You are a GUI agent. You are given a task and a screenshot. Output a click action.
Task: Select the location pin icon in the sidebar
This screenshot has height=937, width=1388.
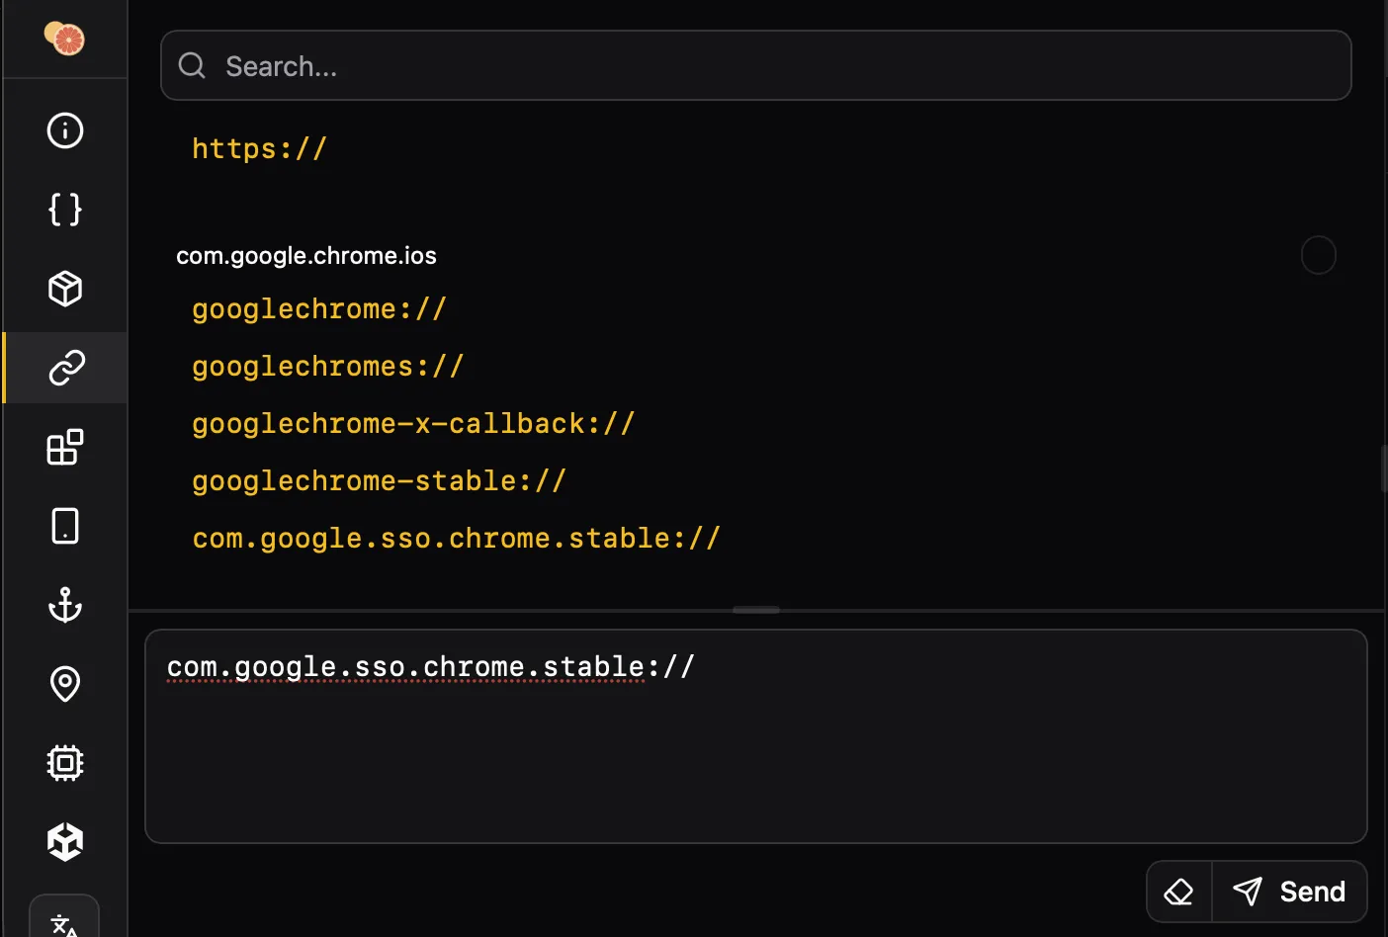click(64, 683)
